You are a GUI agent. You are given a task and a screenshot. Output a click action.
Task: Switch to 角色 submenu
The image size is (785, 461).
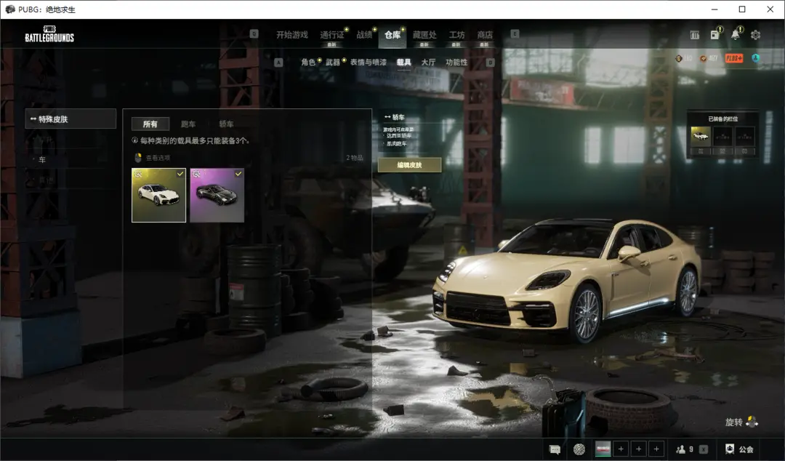coord(308,62)
